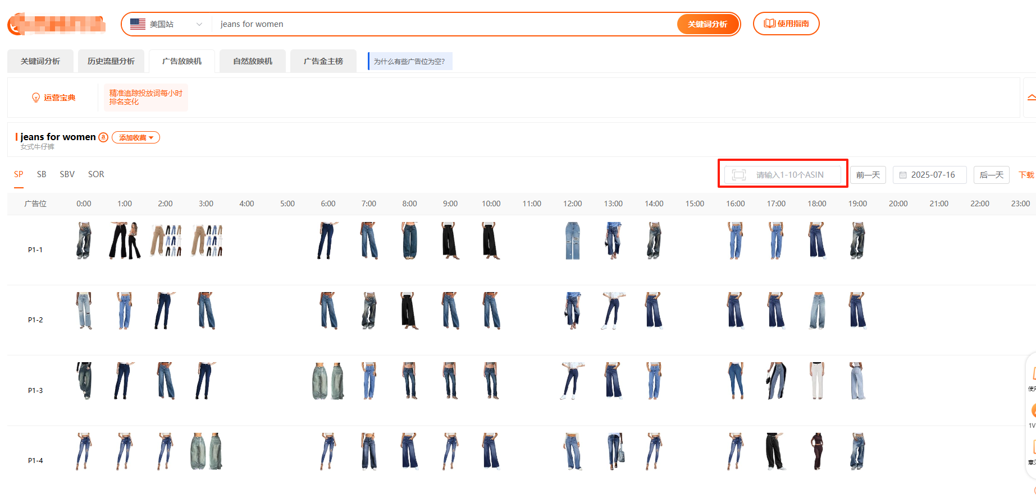Open P1-3 white pants thumbnail at 18:00
This screenshot has width=1036, height=495.
[817, 381]
